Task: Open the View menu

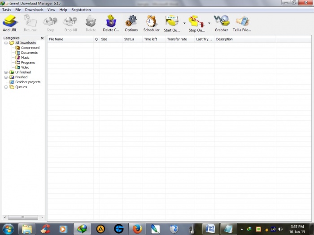Action: tap(51, 9)
